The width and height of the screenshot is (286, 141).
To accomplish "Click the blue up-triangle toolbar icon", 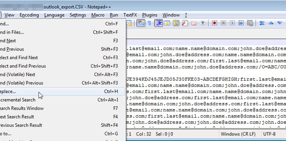I will (x=271, y=23).
